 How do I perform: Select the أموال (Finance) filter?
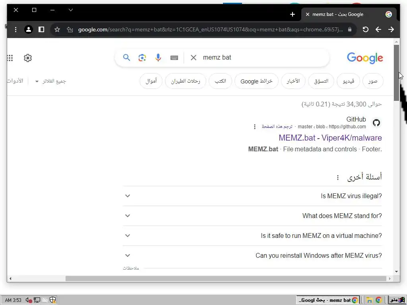click(151, 81)
